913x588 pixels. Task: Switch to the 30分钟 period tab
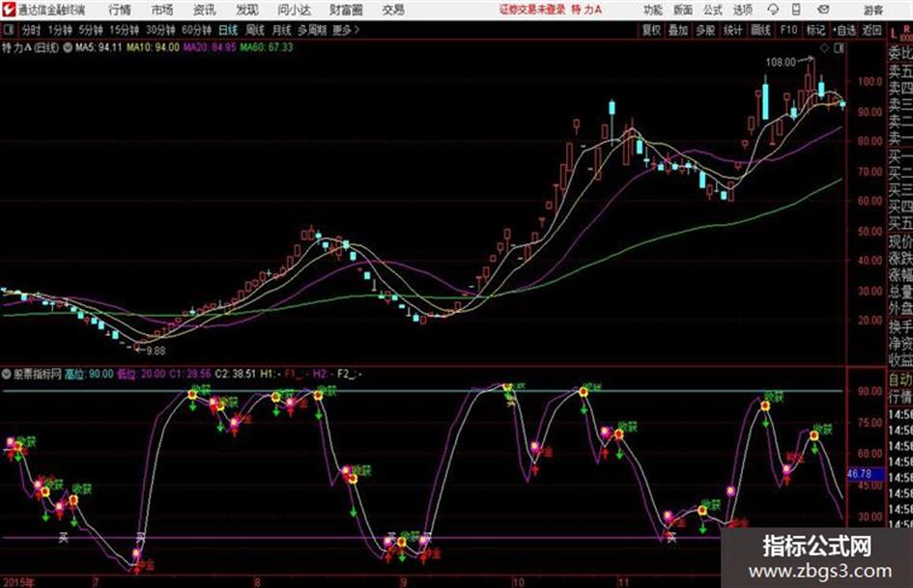(160, 30)
